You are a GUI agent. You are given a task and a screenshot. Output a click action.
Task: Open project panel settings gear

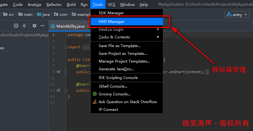(34, 26)
